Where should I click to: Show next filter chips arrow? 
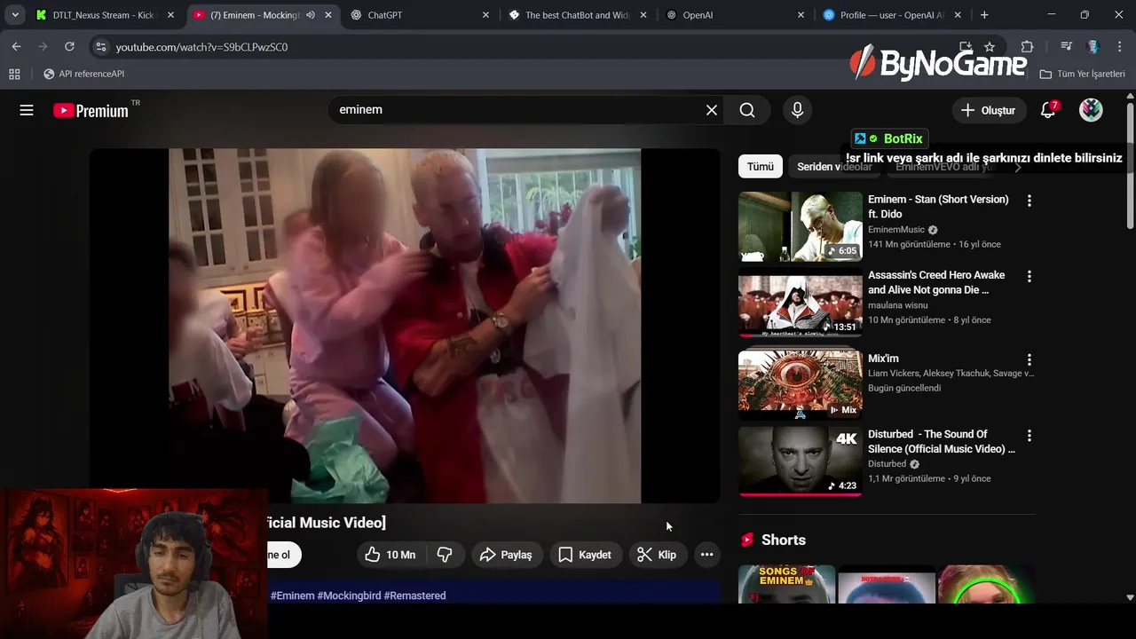(x=1018, y=167)
